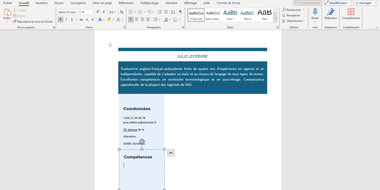Apply strikethrough (ab) formatting
Viewport: 380px width, 190px height.
point(81,20)
